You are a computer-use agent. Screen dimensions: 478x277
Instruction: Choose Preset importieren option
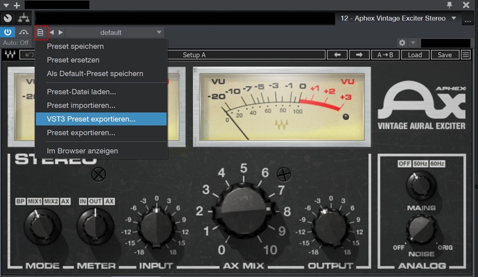(101, 106)
